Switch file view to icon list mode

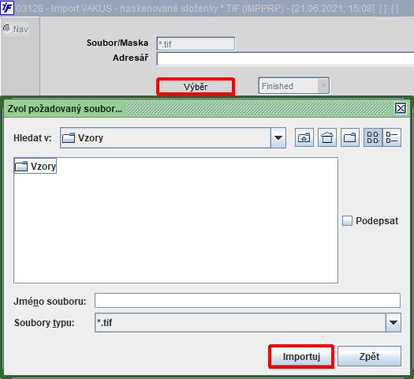click(x=373, y=137)
